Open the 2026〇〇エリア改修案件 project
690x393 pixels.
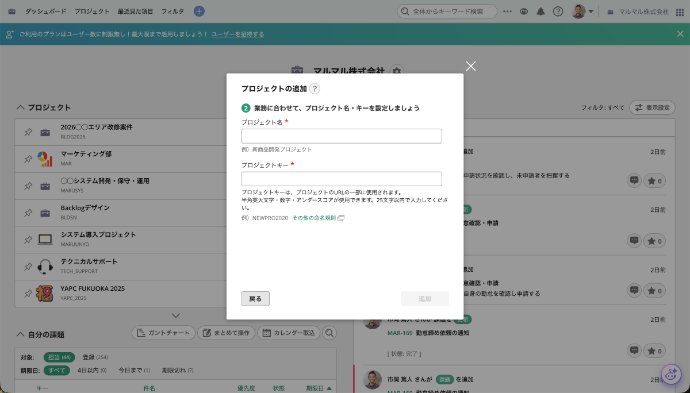pyautogui.click(x=97, y=127)
